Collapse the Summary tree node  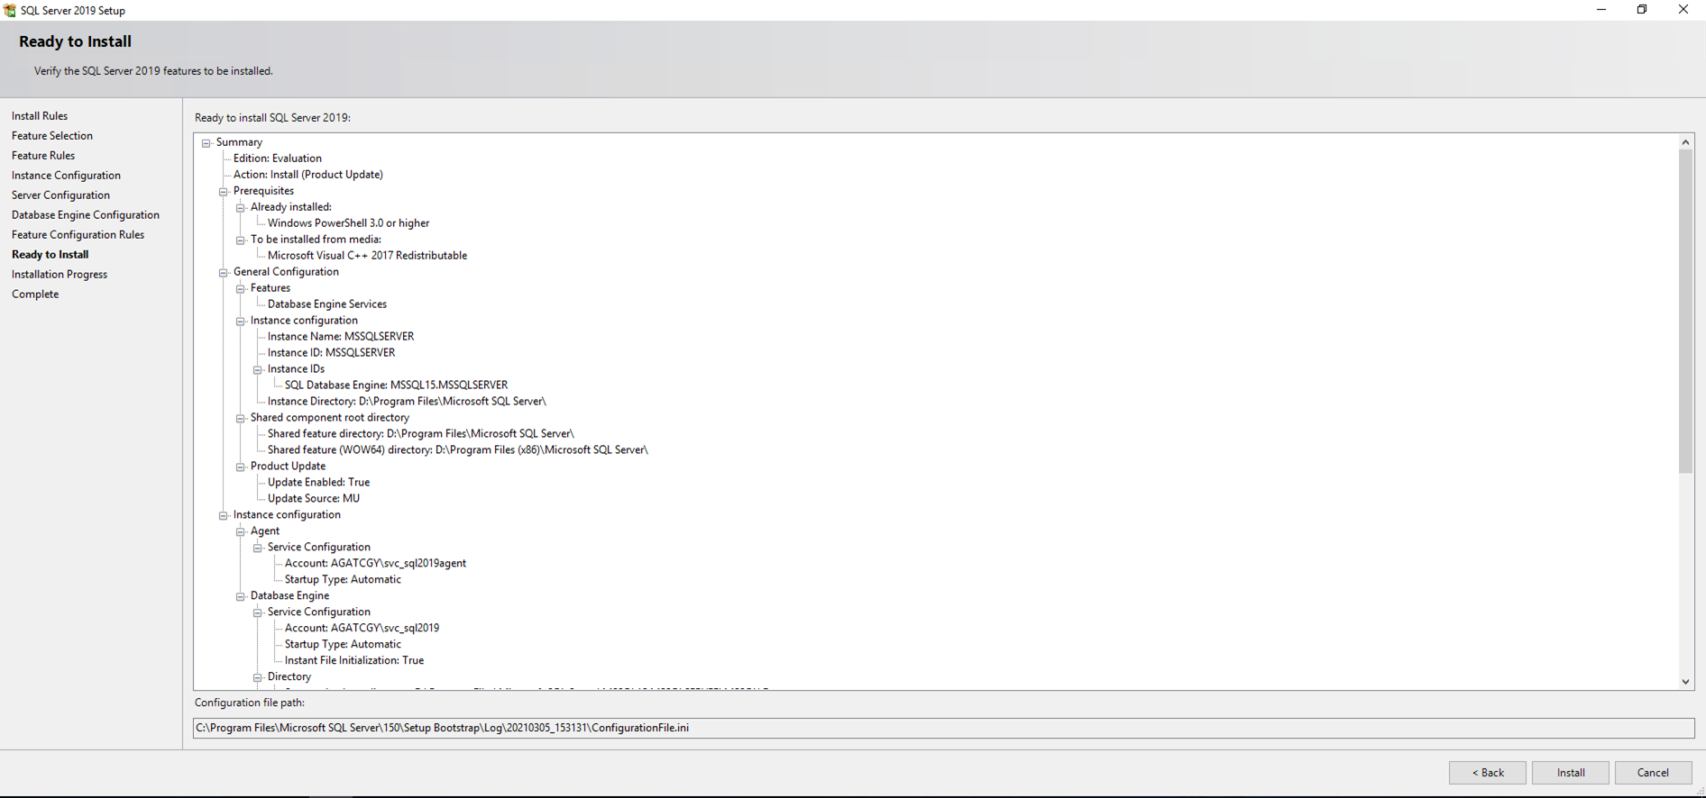pos(206,142)
